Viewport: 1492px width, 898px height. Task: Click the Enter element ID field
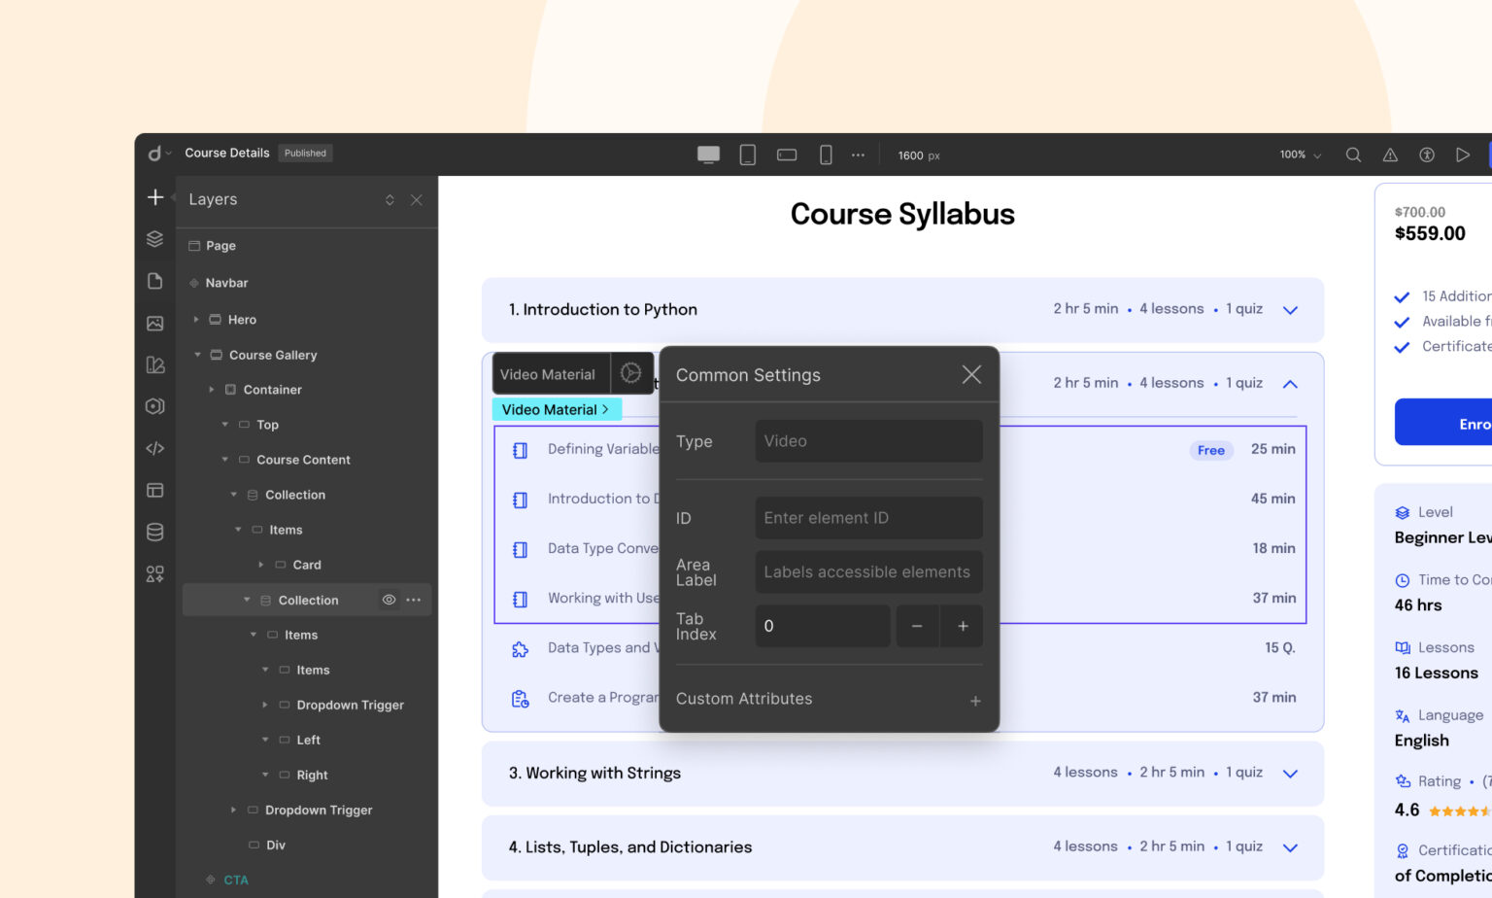[868, 518]
